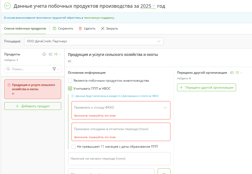This screenshot has height=174, width=252.
Task: Uncheck 'Учитывать ППП в НВОС' checkbox
Action: click(x=70, y=89)
